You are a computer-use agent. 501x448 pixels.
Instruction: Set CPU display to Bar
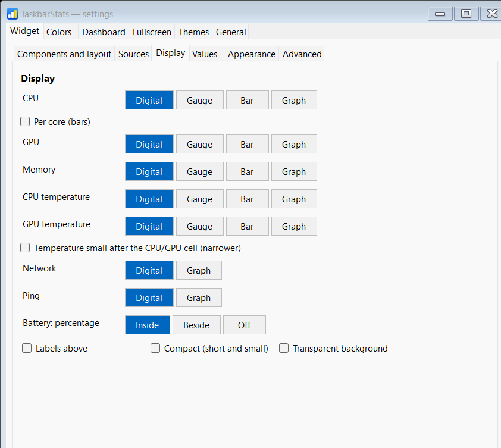[248, 100]
